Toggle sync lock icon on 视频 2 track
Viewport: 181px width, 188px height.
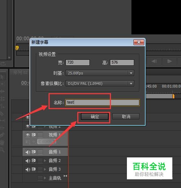point(34,126)
